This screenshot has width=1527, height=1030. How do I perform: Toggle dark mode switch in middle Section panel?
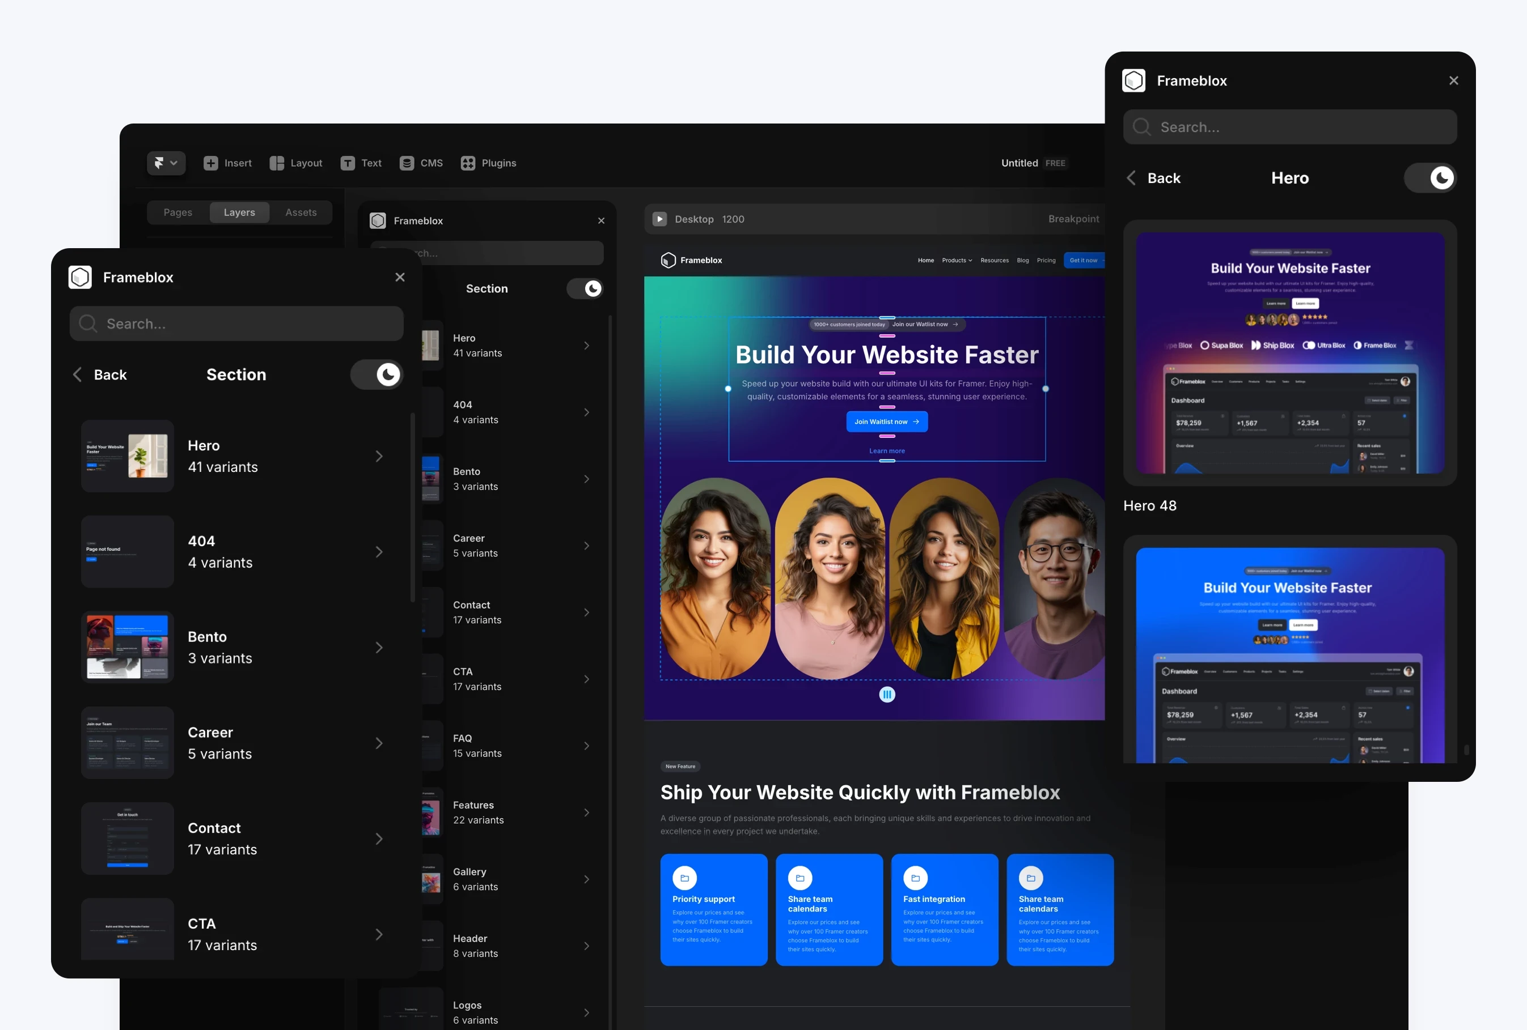pos(585,289)
